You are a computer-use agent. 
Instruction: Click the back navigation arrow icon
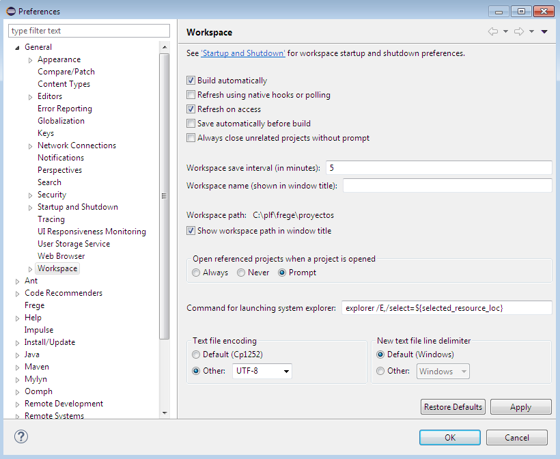tap(492, 31)
